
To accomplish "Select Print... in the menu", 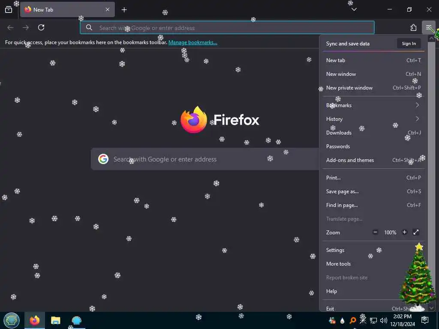I will [373, 178].
